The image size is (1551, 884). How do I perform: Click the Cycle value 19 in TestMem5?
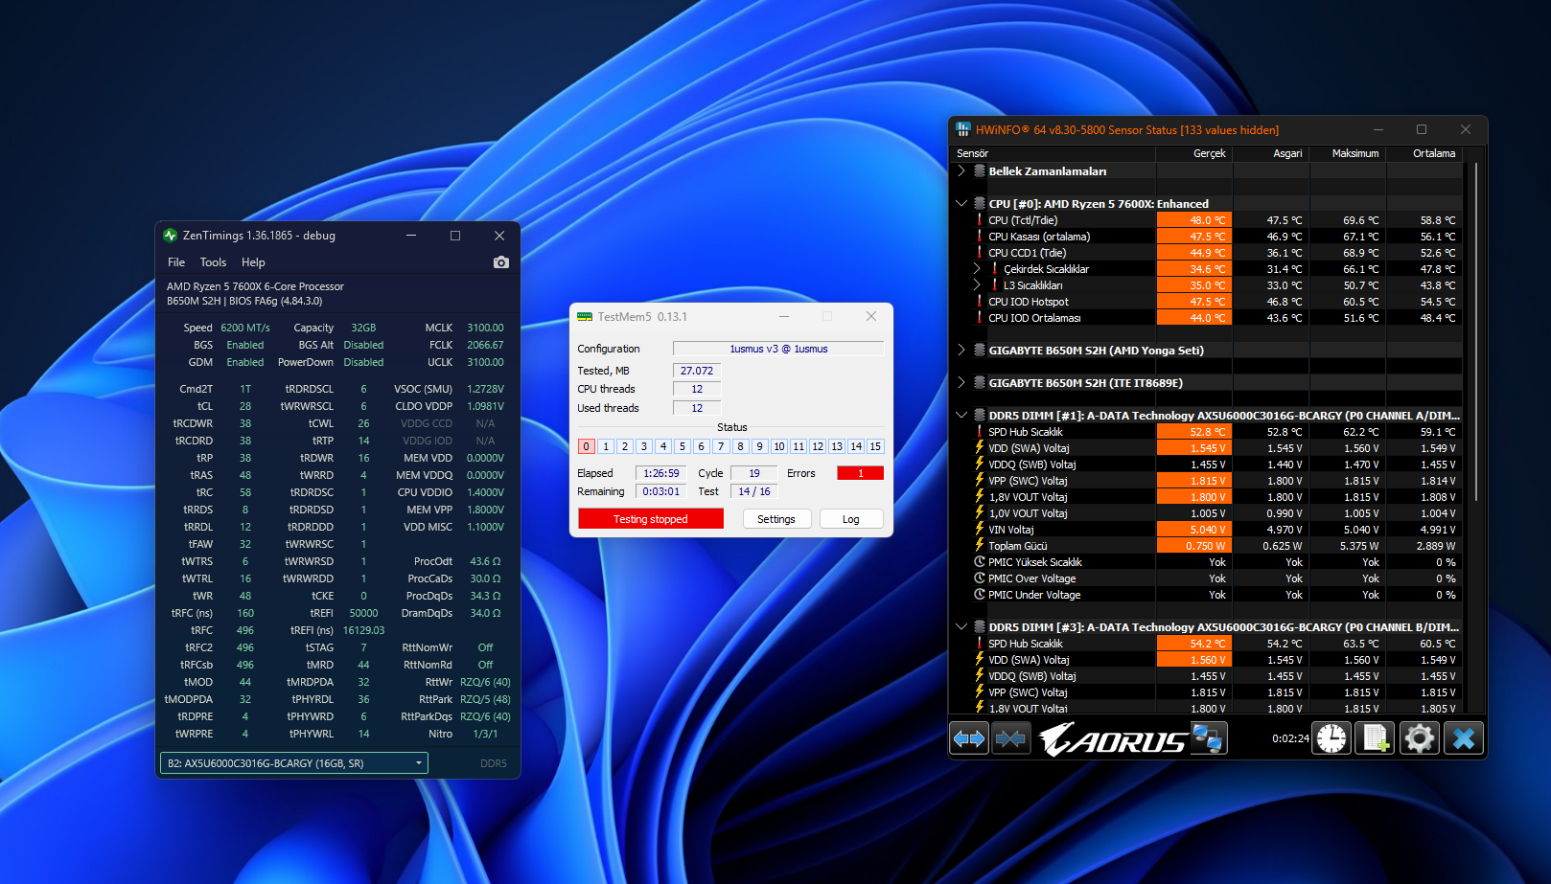[x=754, y=473]
